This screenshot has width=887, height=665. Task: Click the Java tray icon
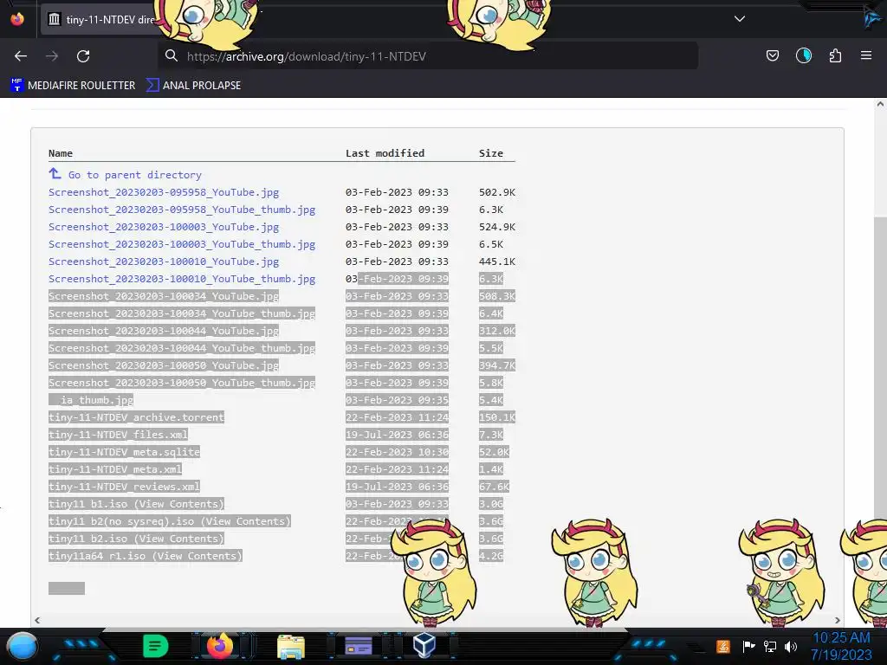722,646
